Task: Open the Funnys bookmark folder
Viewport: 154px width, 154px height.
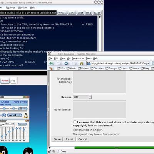Action: (x=111, y=69)
